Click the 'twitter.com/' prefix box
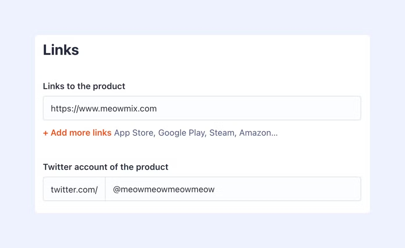Image resolution: width=405 pixels, height=248 pixels. coord(74,189)
